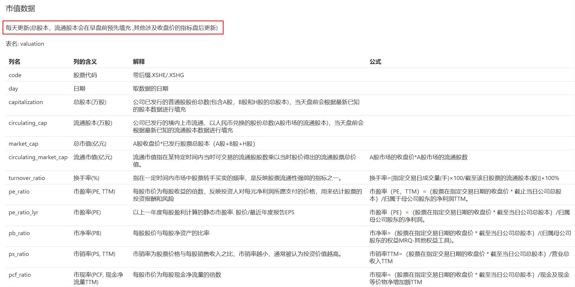The width and height of the screenshot is (575, 287).
Task: Select the code field name cell
Action: [15, 75]
